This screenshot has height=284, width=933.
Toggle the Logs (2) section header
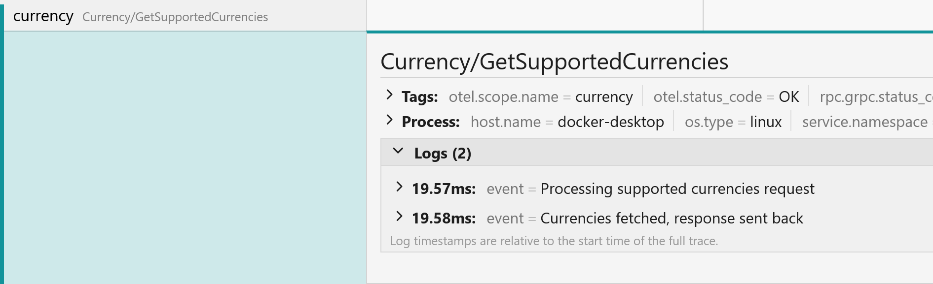[x=443, y=154]
